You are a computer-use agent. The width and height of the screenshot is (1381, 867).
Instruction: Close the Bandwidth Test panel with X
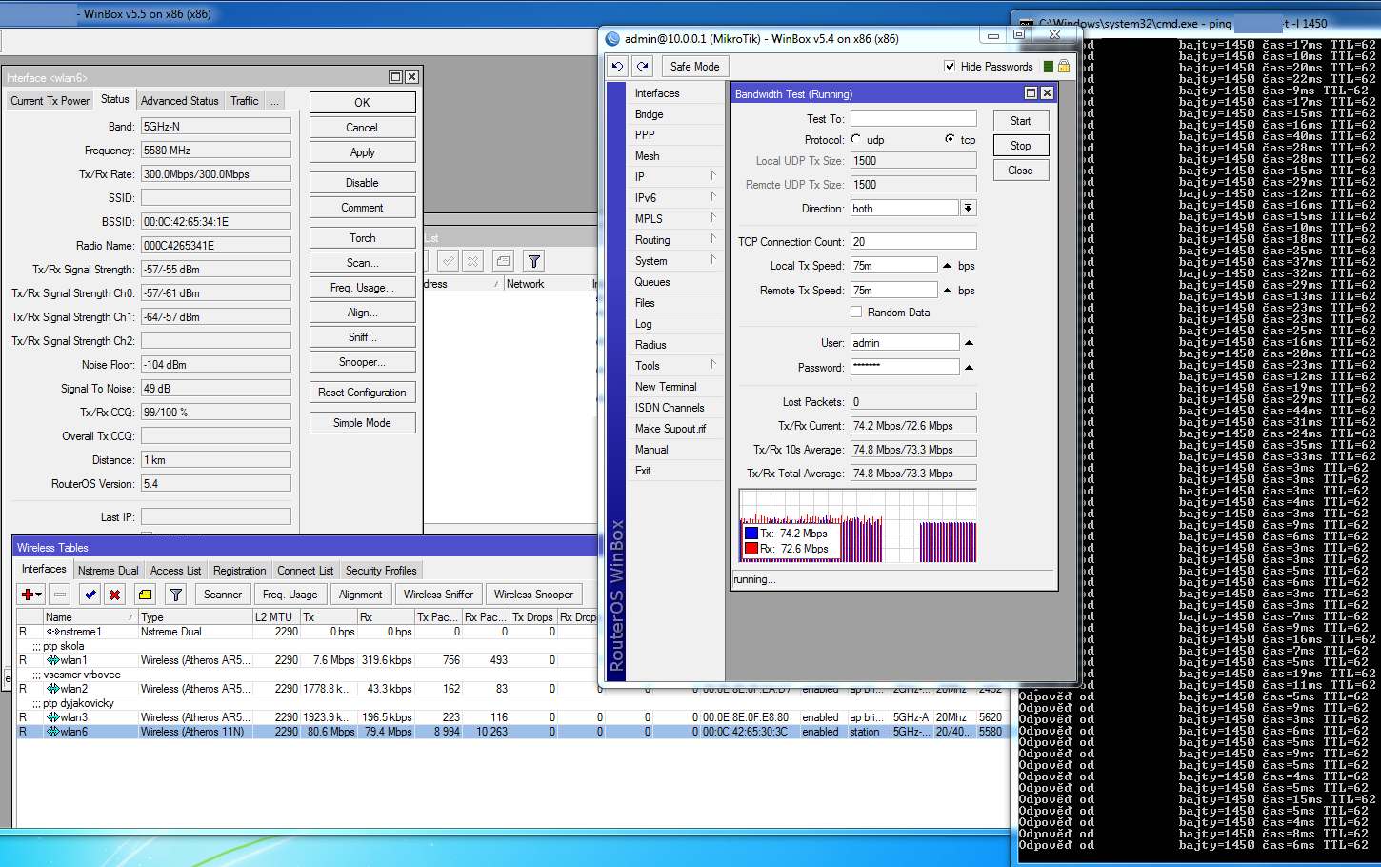1047,93
